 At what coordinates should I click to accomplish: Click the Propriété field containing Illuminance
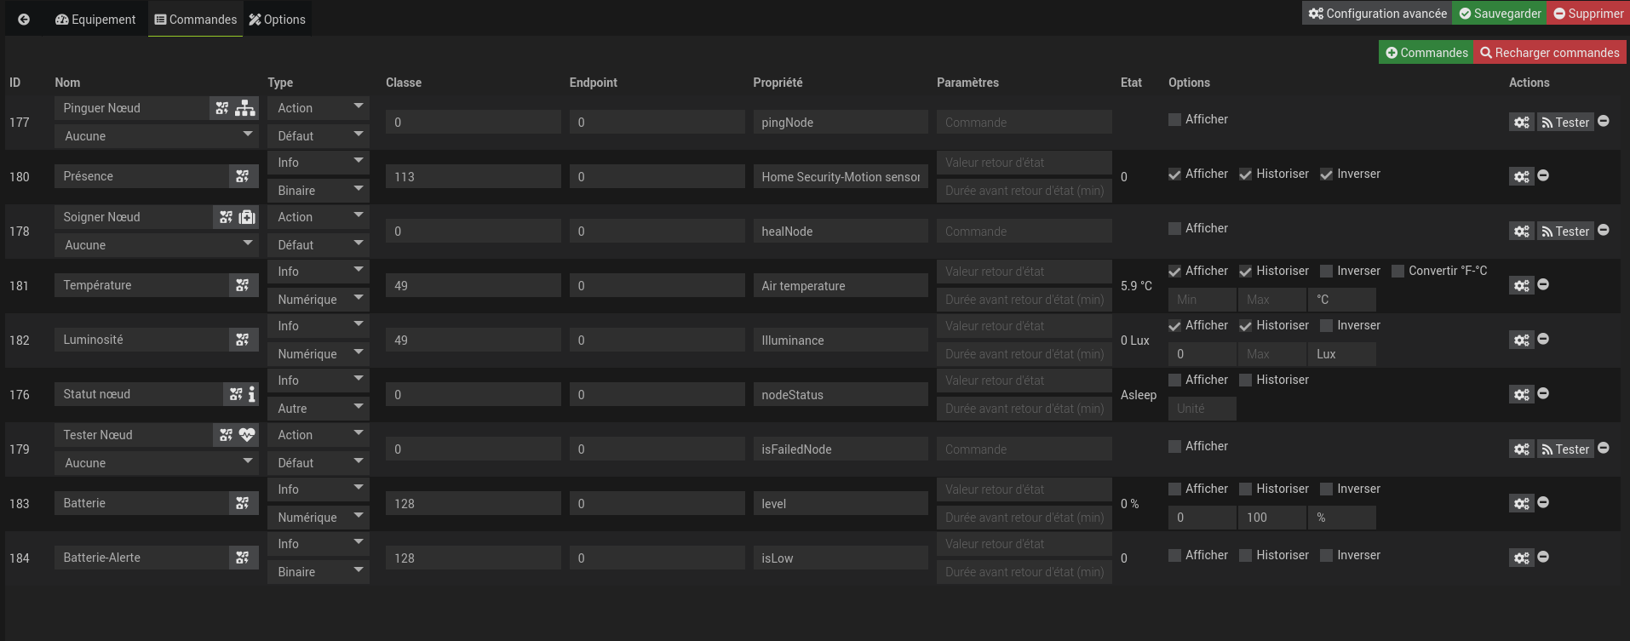pyautogui.click(x=840, y=341)
